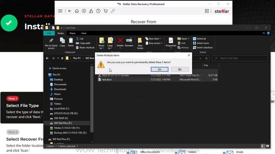Viewport: 275px width, 154px height.
Task: Open Stellar apps grid icon
Action: [x=207, y=11]
